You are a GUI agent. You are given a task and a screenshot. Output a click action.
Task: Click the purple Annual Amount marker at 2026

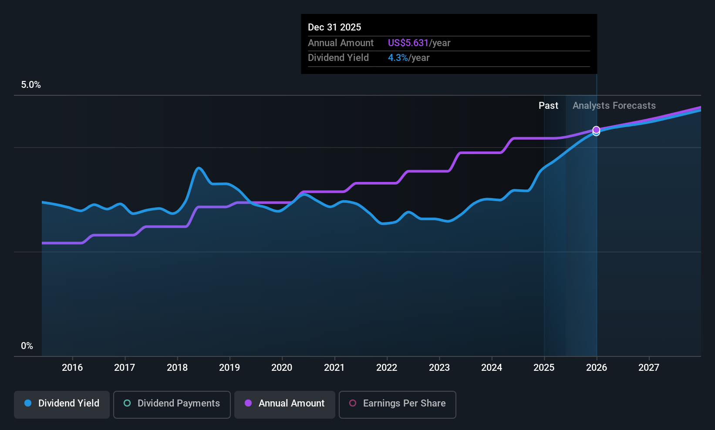pyautogui.click(x=596, y=130)
